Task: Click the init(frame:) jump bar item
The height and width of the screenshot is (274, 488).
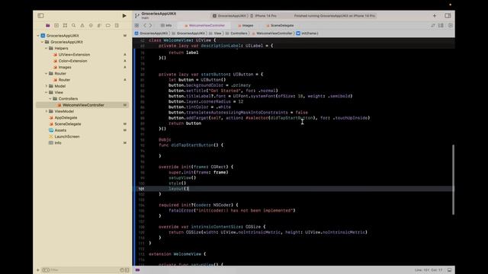Action: click(x=307, y=33)
